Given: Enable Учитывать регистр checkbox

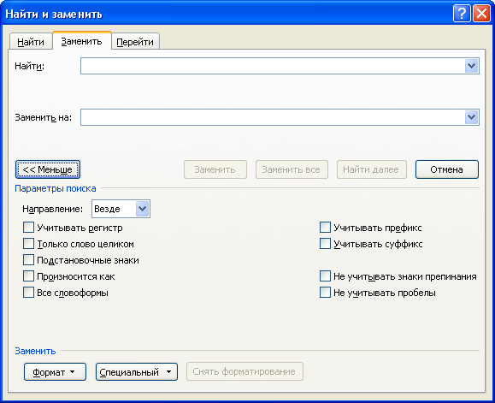Looking at the screenshot, I should point(28,228).
